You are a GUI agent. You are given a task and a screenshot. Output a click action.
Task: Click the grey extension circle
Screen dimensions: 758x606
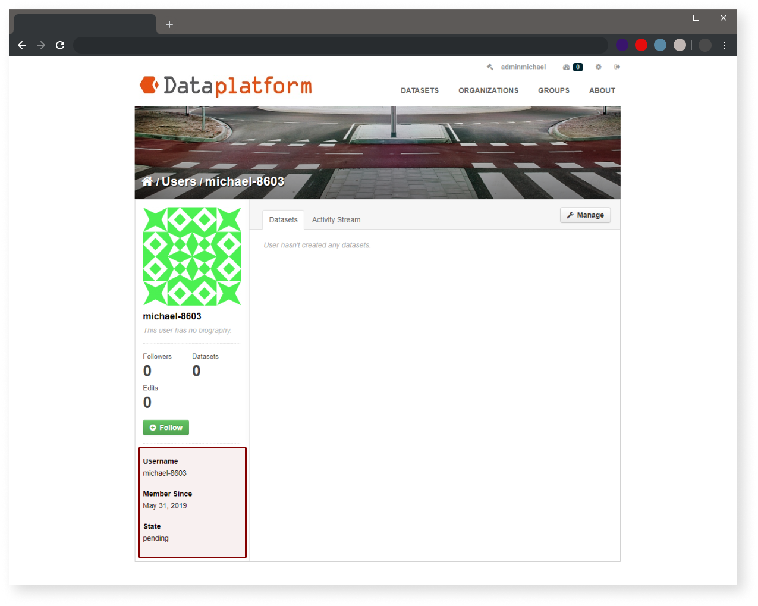coord(680,45)
